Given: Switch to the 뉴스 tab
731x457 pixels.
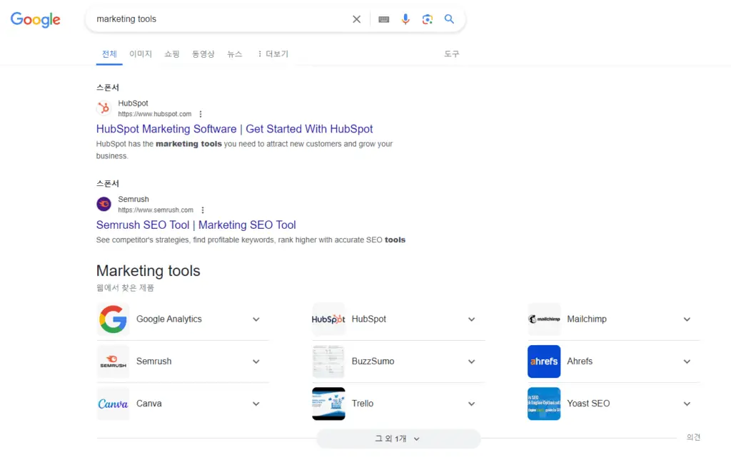Looking at the screenshot, I should pos(234,54).
